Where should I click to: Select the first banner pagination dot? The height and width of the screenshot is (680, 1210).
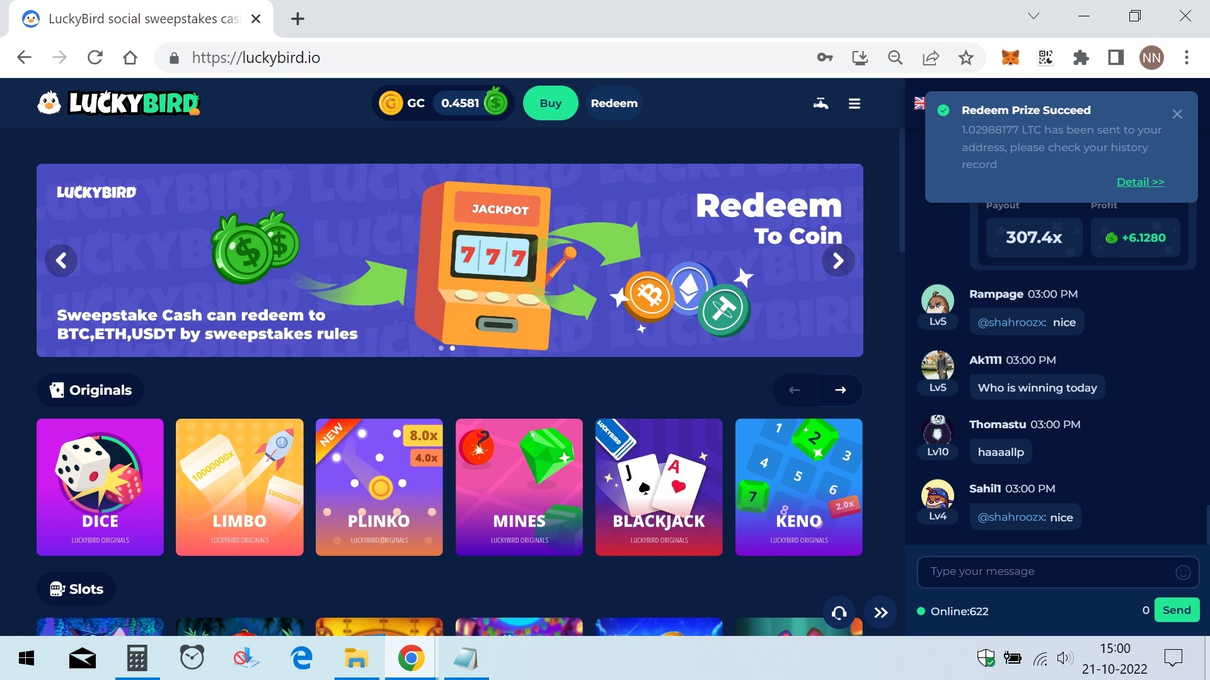(441, 348)
